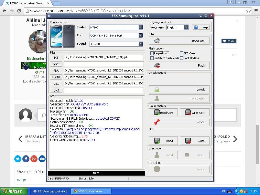Click the Digg share icon
The image size is (260, 195).
[42, 159]
